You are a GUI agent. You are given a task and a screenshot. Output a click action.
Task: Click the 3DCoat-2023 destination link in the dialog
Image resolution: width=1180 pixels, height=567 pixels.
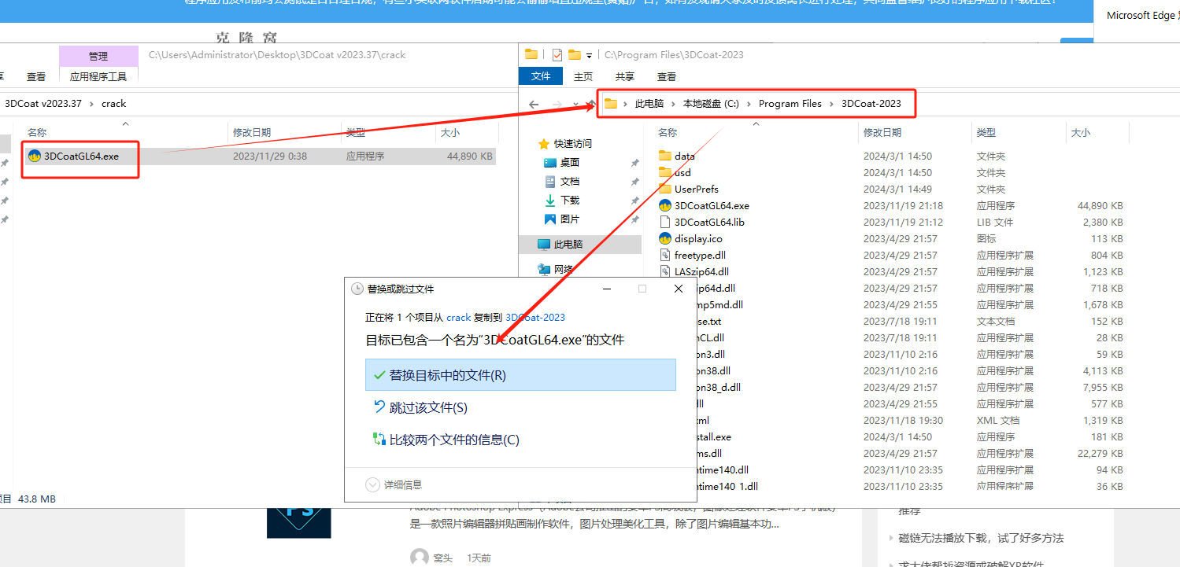click(535, 318)
